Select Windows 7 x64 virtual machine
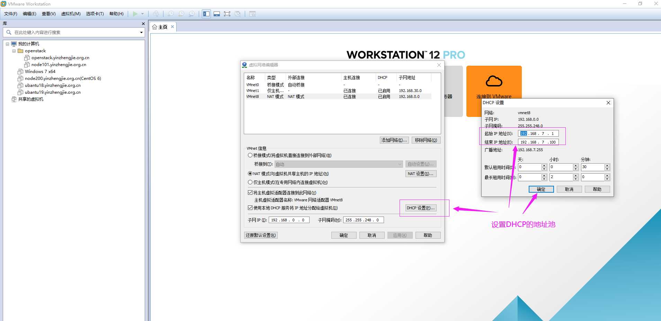This screenshot has height=321, width=661. [x=40, y=72]
